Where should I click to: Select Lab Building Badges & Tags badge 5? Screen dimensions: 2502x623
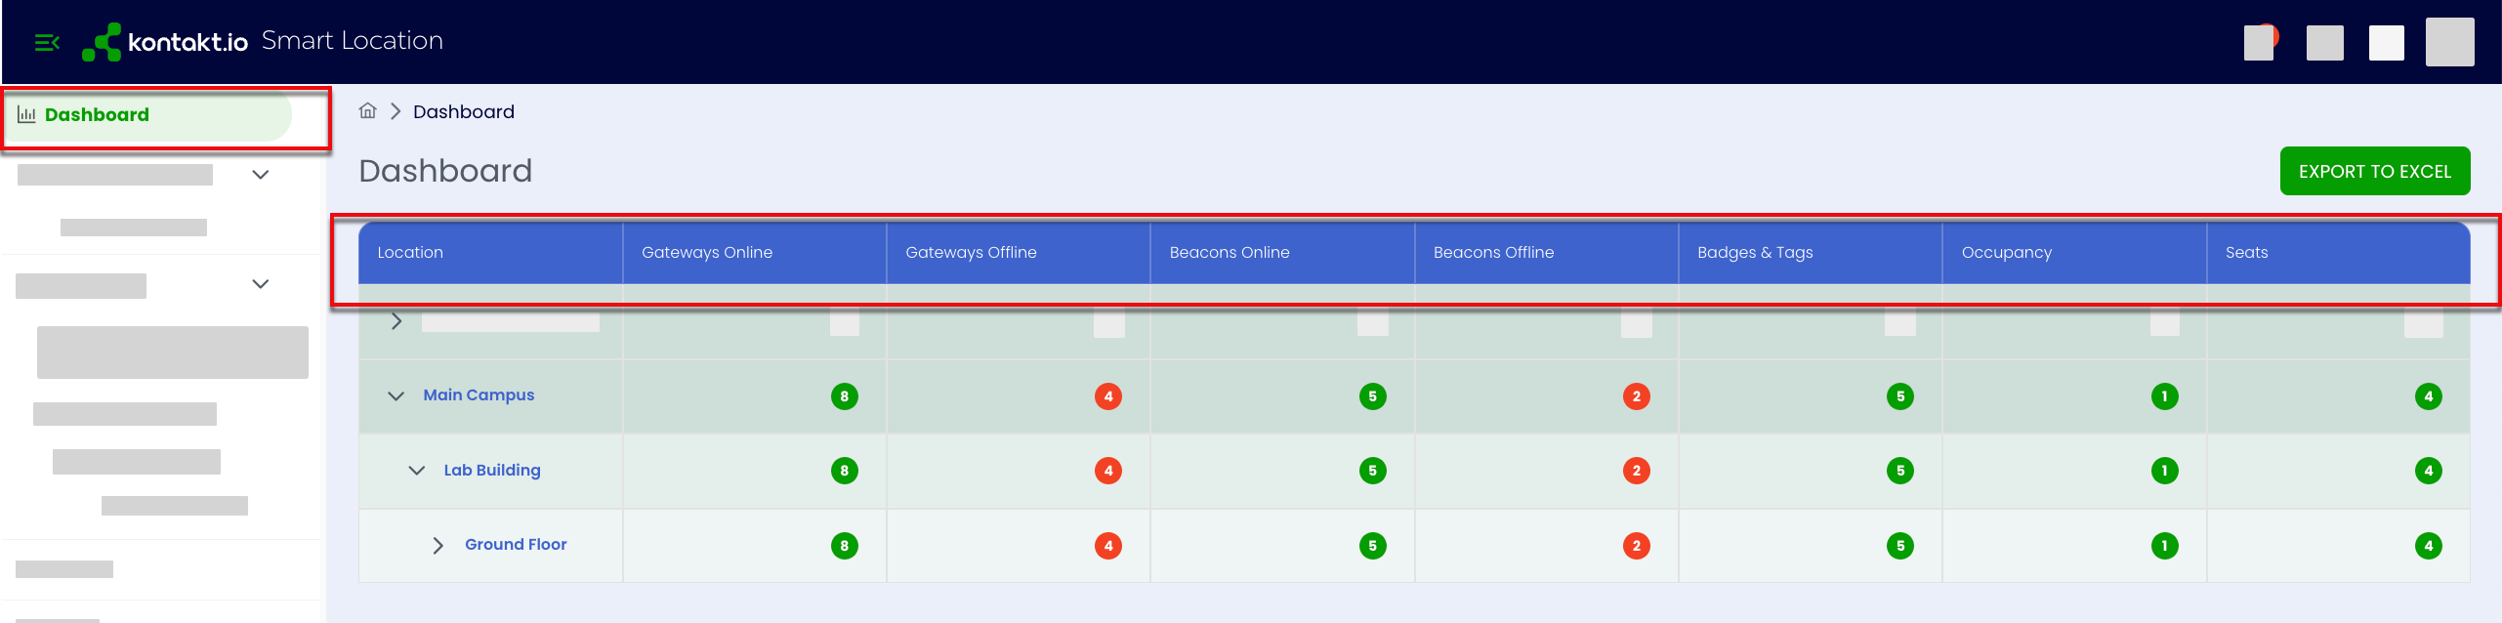[x=1900, y=471]
